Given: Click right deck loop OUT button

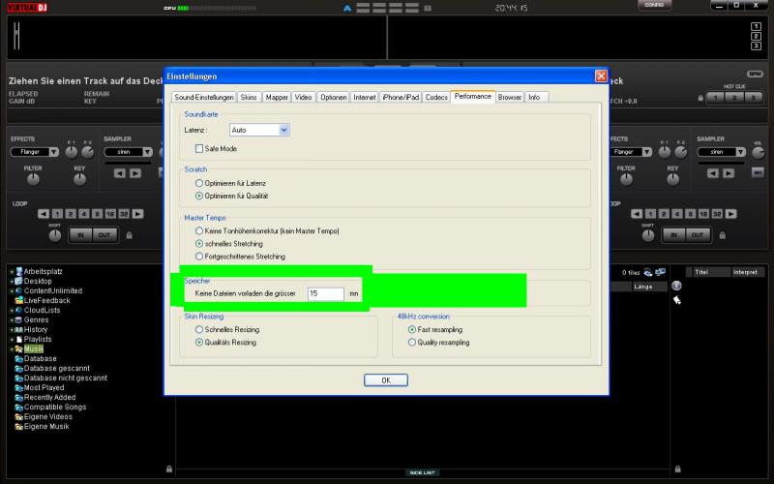Looking at the screenshot, I should (x=698, y=235).
